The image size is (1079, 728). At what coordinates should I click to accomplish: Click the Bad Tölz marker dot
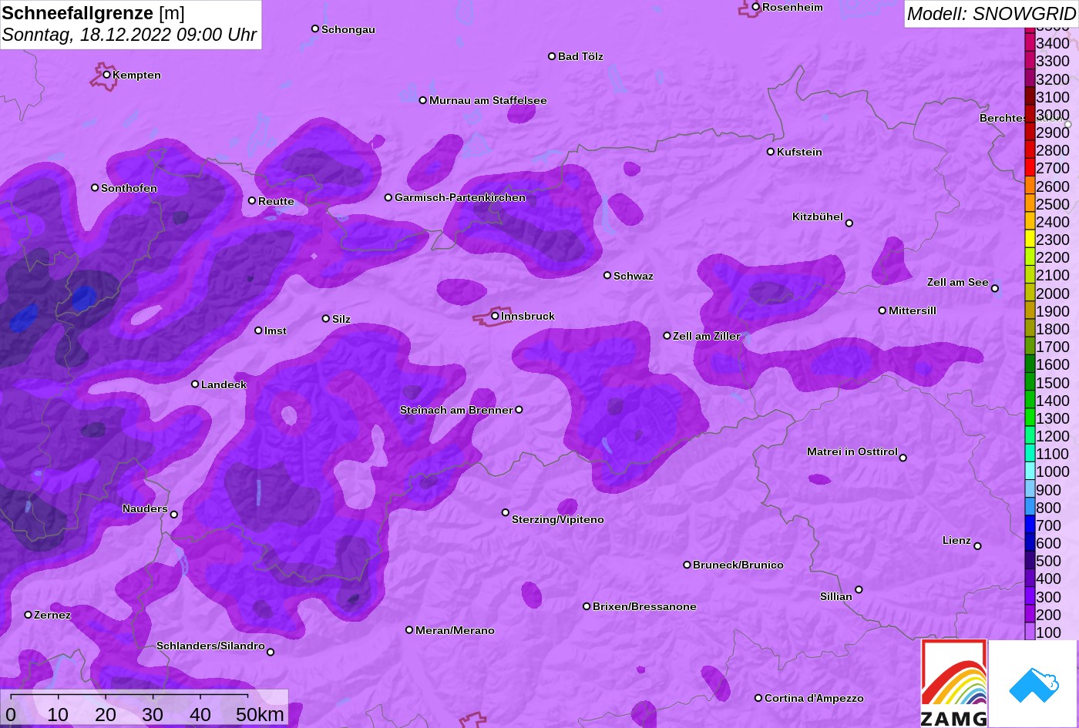click(552, 56)
